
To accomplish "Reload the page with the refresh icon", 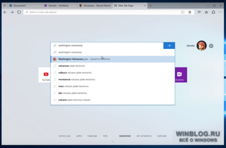I will [x=19, y=12].
